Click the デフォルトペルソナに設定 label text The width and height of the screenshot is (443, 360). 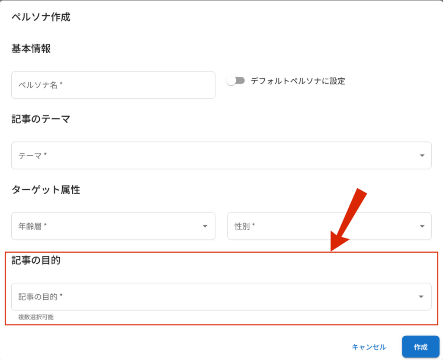point(298,81)
